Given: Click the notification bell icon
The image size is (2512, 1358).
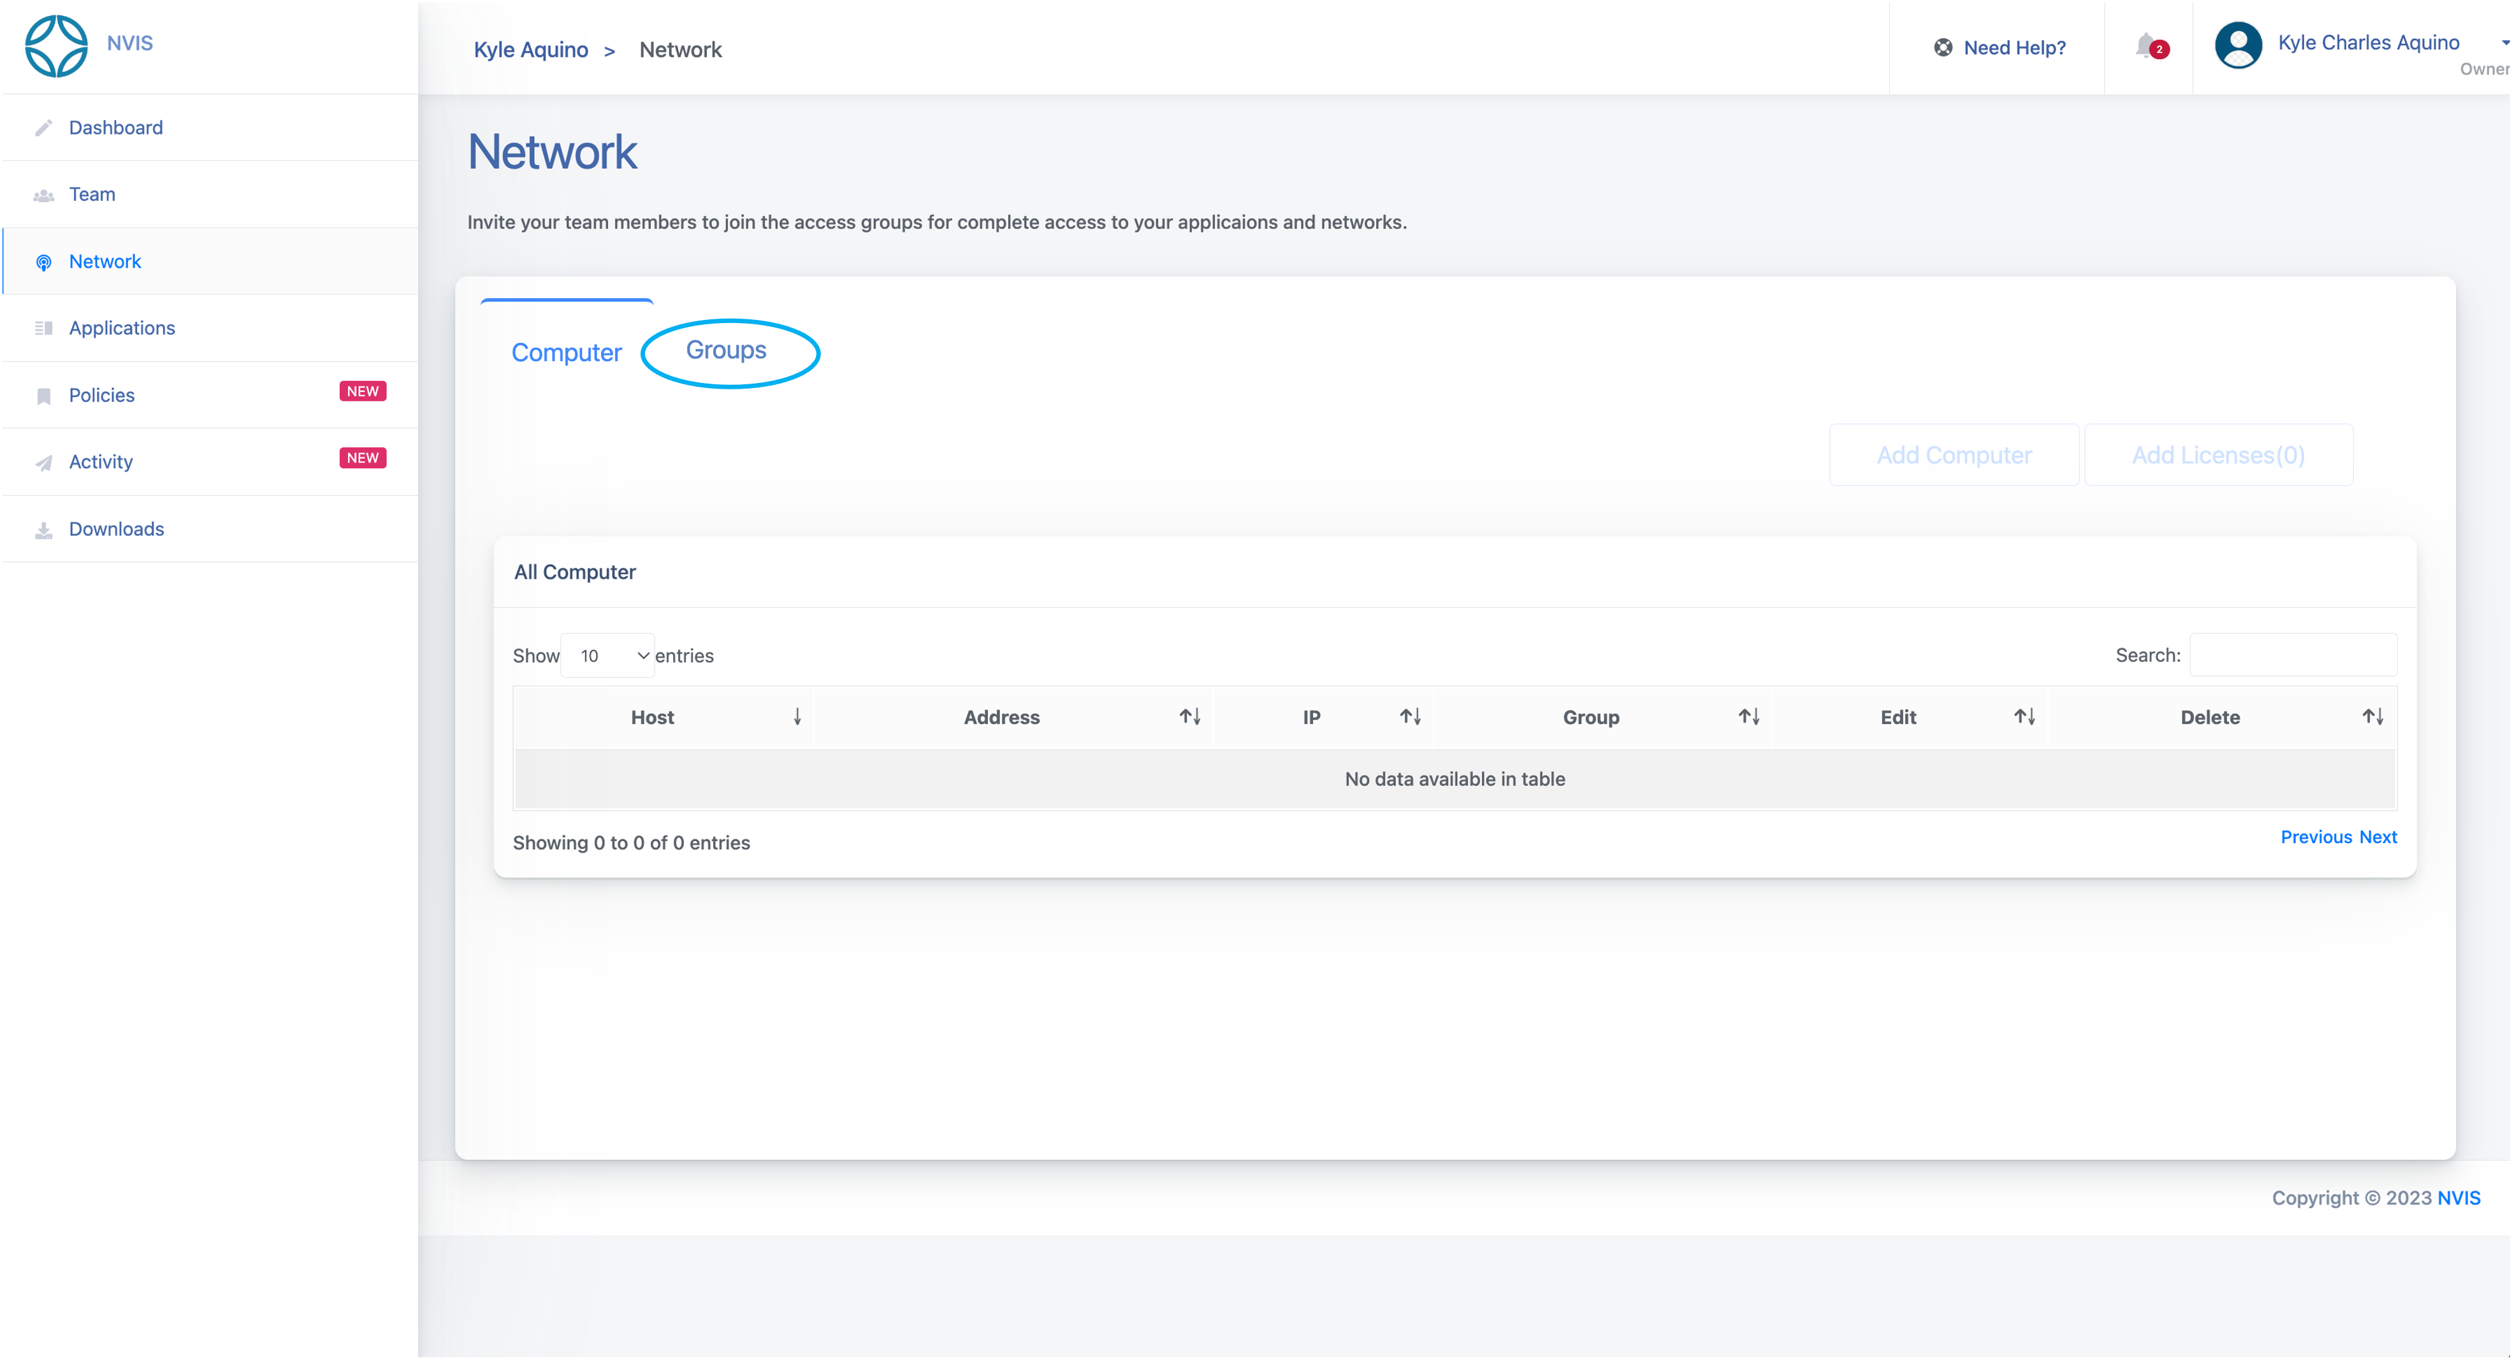Looking at the screenshot, I should click(x=2145, y=46).
